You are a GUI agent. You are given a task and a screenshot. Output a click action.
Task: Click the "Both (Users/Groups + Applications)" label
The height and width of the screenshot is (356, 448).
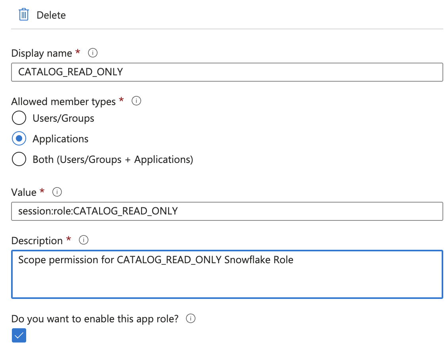coord(113,159)
